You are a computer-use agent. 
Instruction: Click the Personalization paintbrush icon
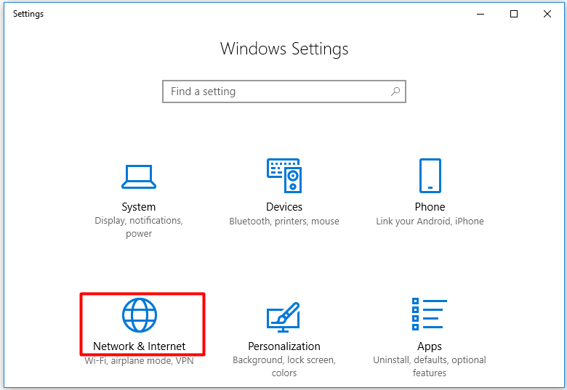tap(284, 315)
